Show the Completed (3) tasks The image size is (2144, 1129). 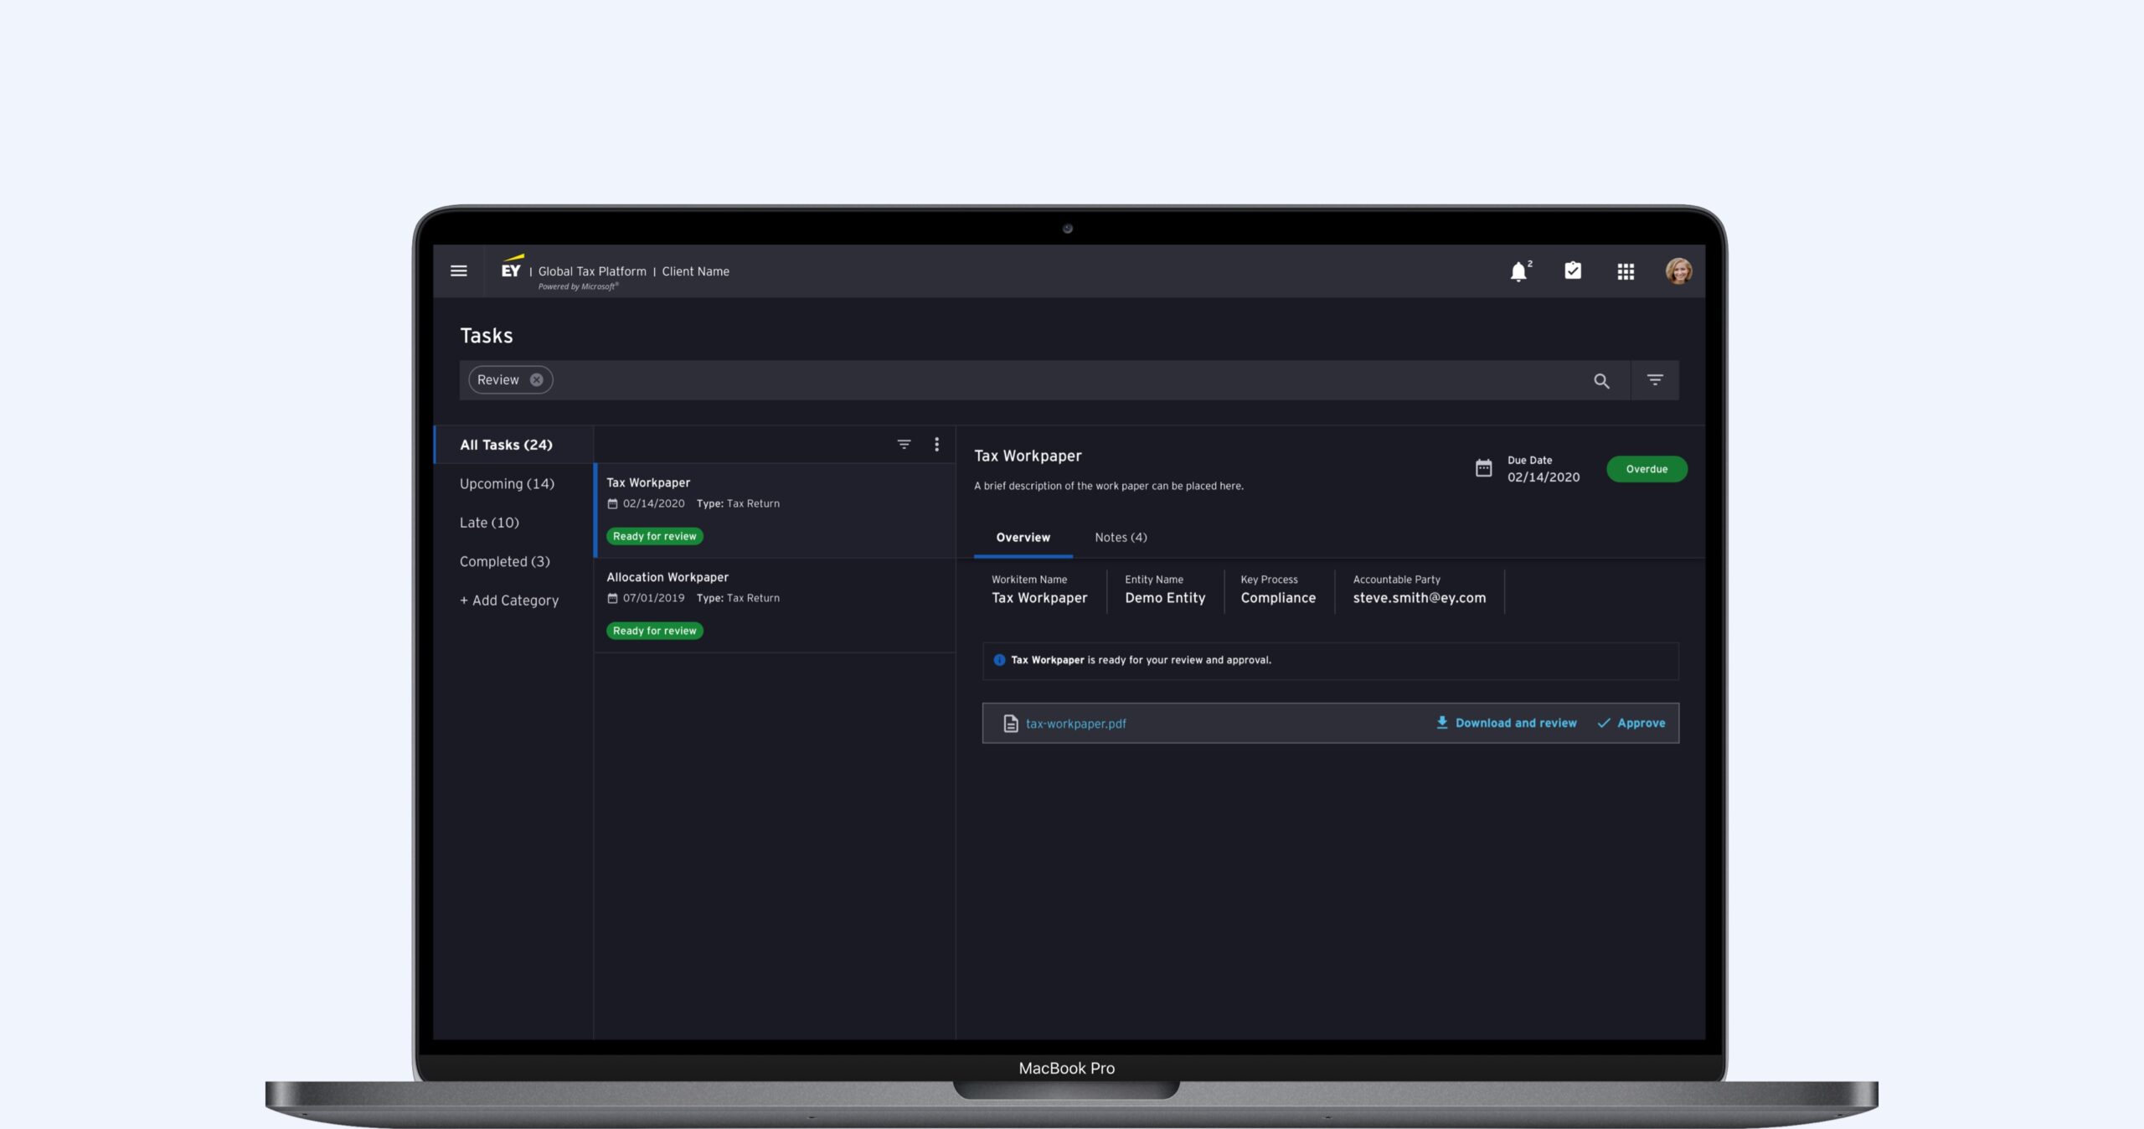pyautogui.click(x=504, y=561)
